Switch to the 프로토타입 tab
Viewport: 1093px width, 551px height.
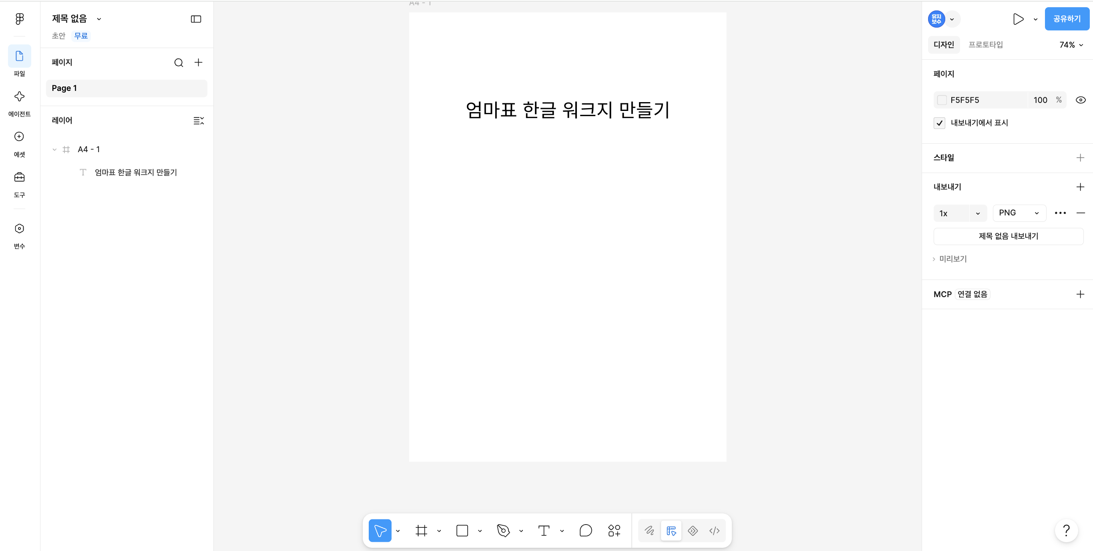[x=986, y=44]
